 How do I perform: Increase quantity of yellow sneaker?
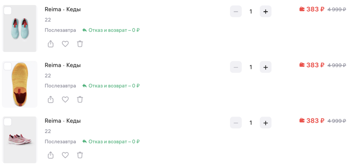coord(265,67)
